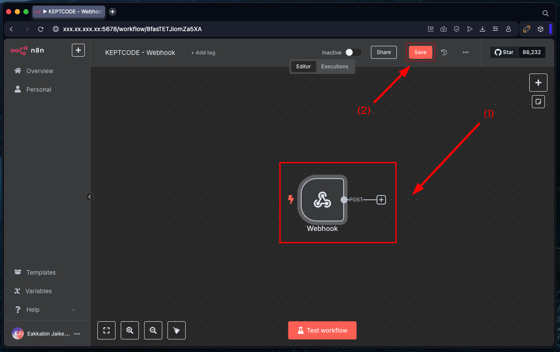
Task: Click the Add tag field
Action: (x=203, y=53)
